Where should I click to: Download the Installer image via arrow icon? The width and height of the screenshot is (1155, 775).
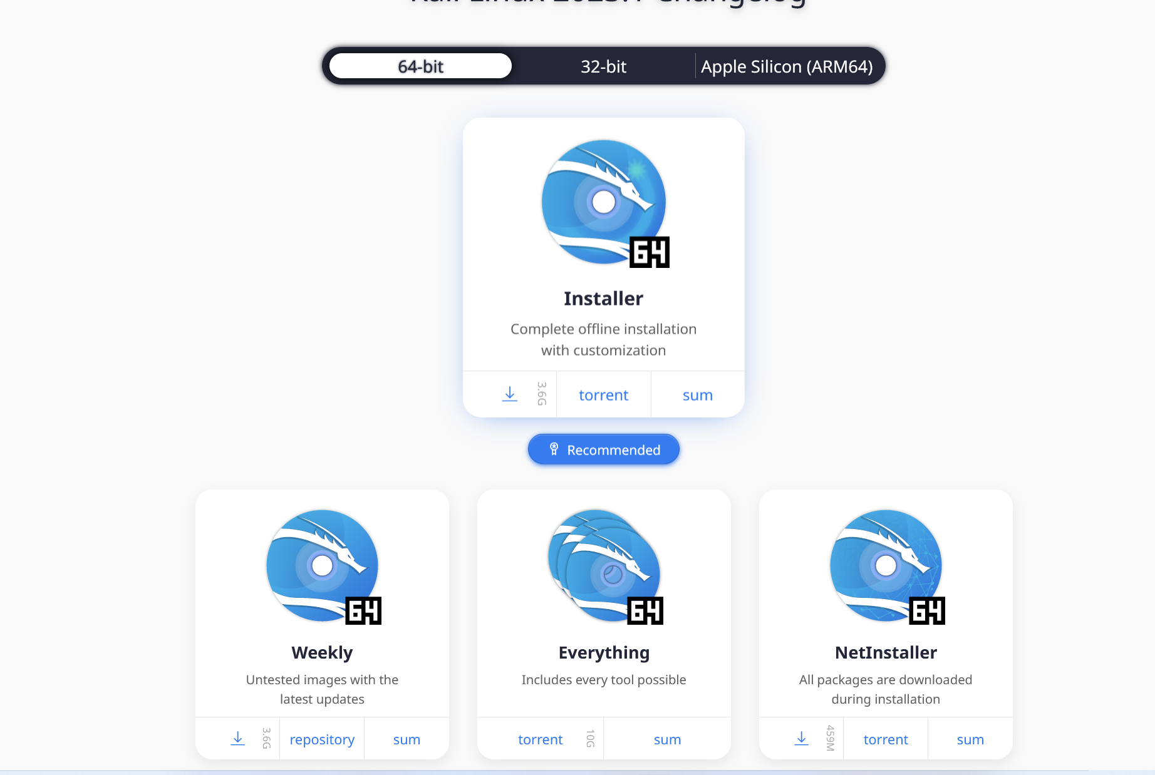pyautogui.click(x=510, y=394)
